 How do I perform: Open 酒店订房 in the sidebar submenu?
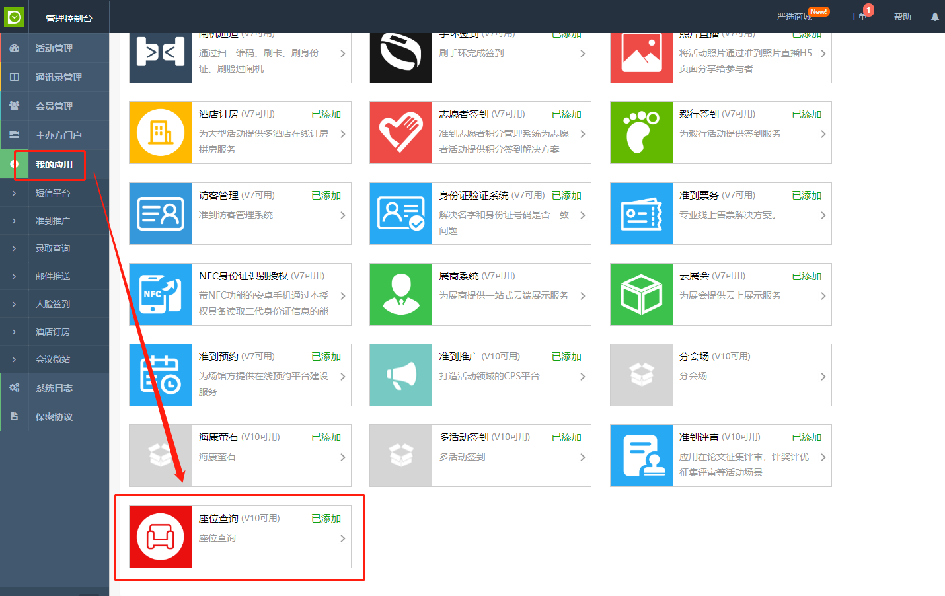pos(54,332)
